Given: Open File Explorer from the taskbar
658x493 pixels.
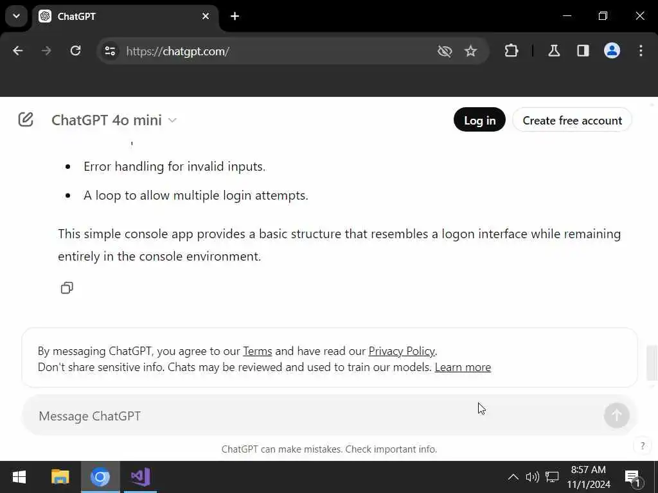Looking at the screenshot, I should [60, 477].
